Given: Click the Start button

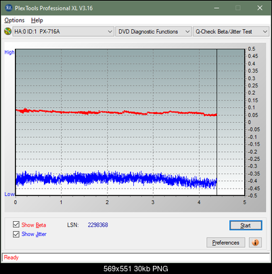Looking at the screenshot, I should (246, 225).
